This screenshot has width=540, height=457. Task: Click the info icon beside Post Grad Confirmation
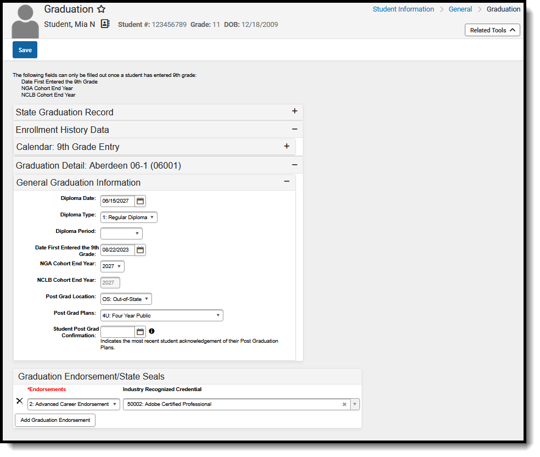(152, 331)
